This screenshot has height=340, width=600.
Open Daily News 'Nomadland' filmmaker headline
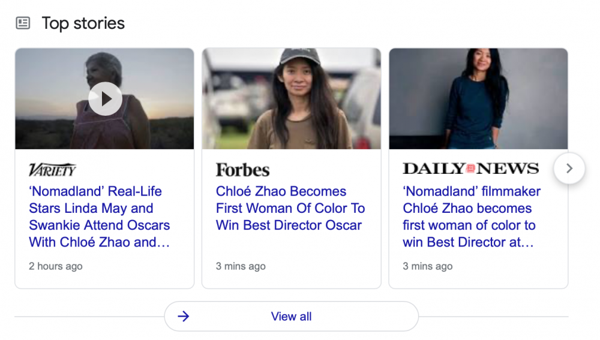tap(472, 216)
